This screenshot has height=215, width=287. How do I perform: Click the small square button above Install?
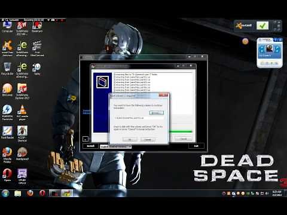pos(86,139)
